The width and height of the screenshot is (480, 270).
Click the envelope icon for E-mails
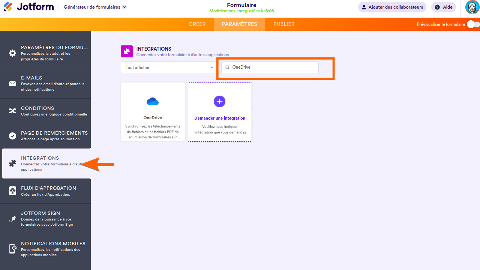point(13,83)
